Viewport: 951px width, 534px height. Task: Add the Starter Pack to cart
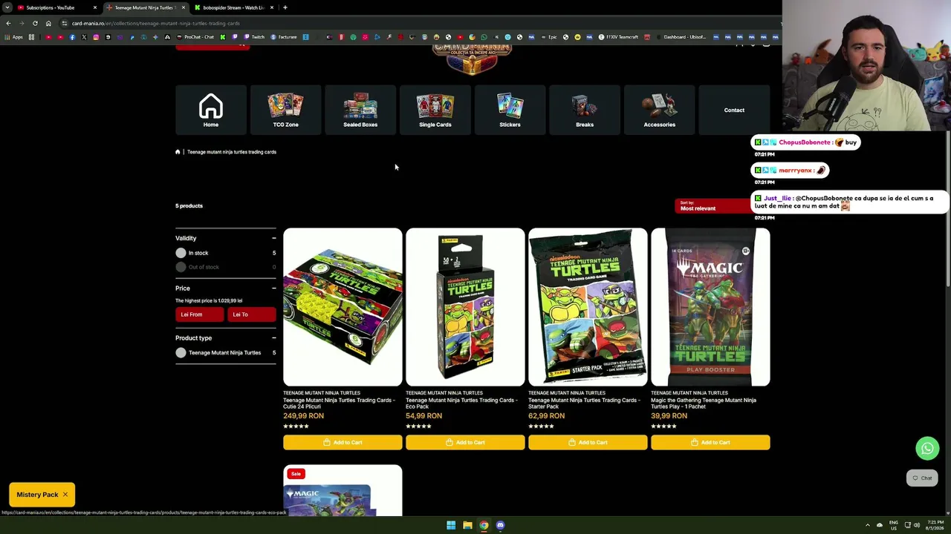(588, 443)
